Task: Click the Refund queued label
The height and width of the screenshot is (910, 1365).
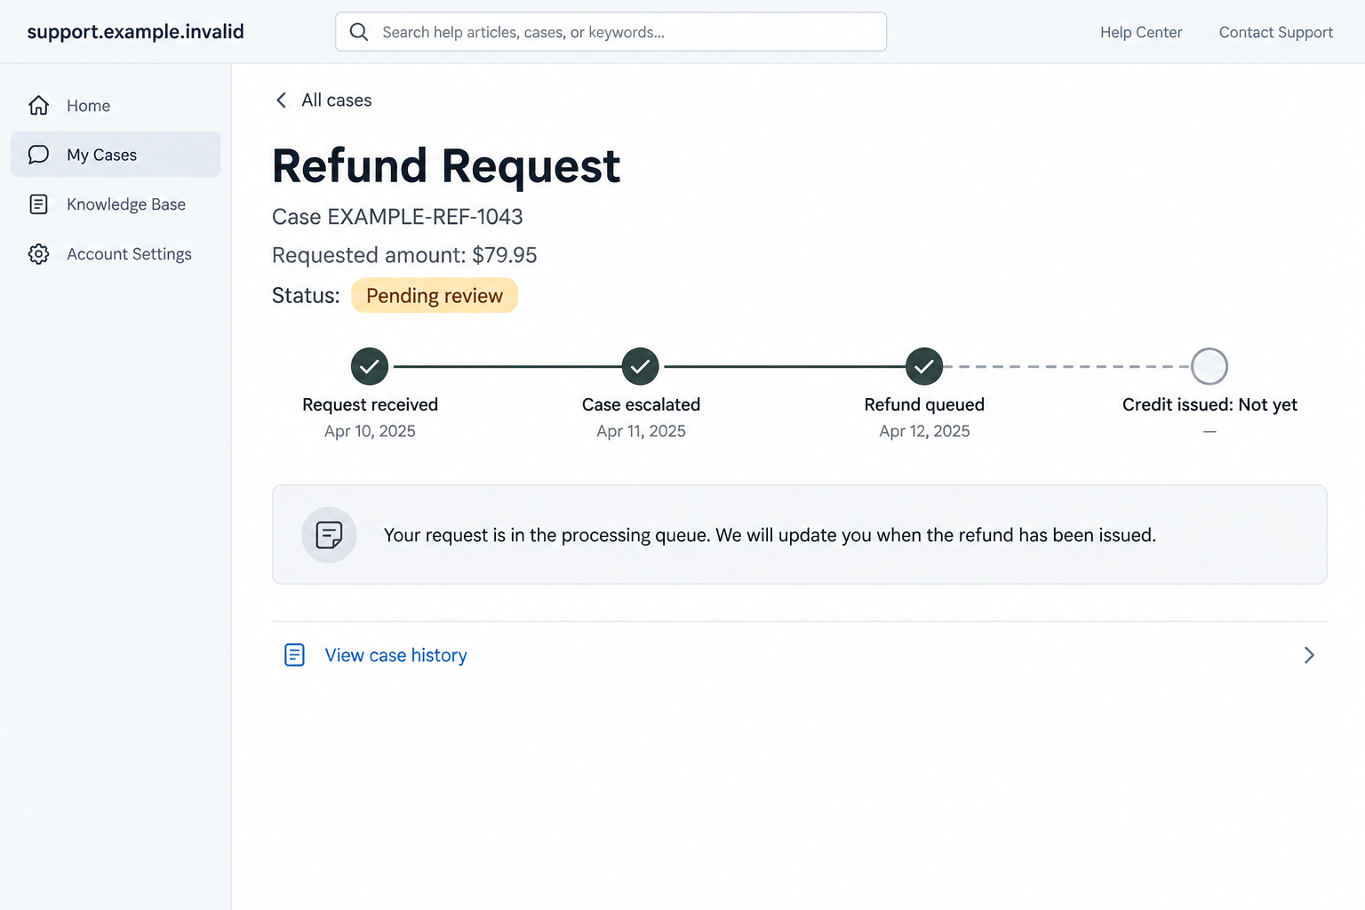Action: click(x=924, y=404)
